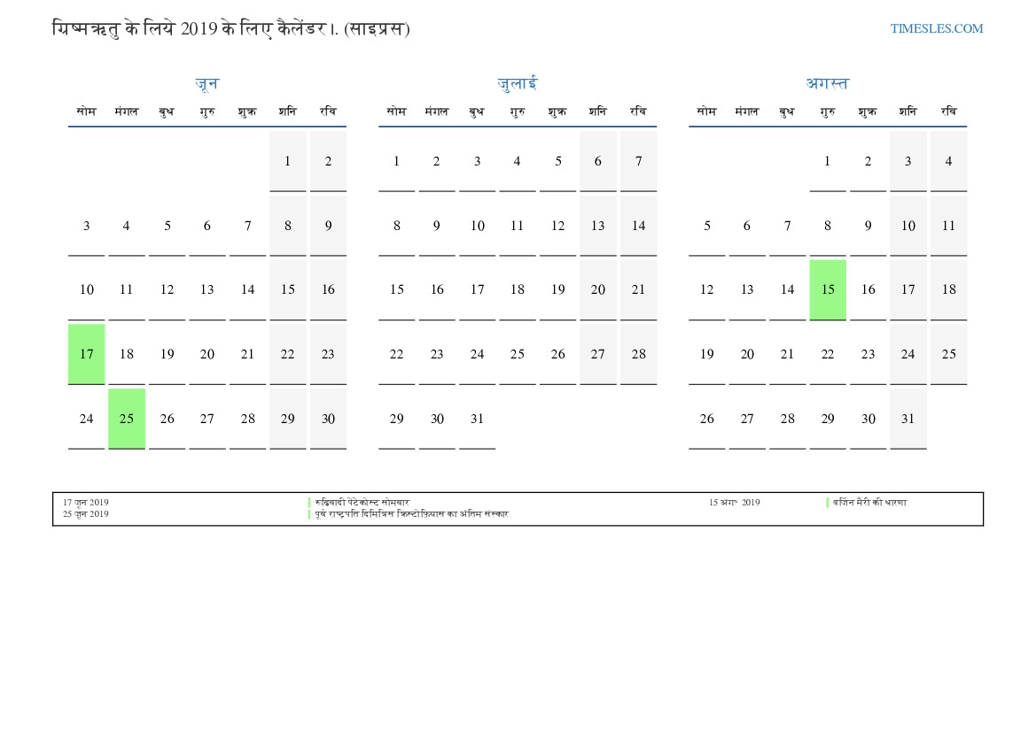Click the calendar title for 2019 Cyprus
Image resolution: width=1036 pixels, height=732 pixels.
click(x=231, y=28)
